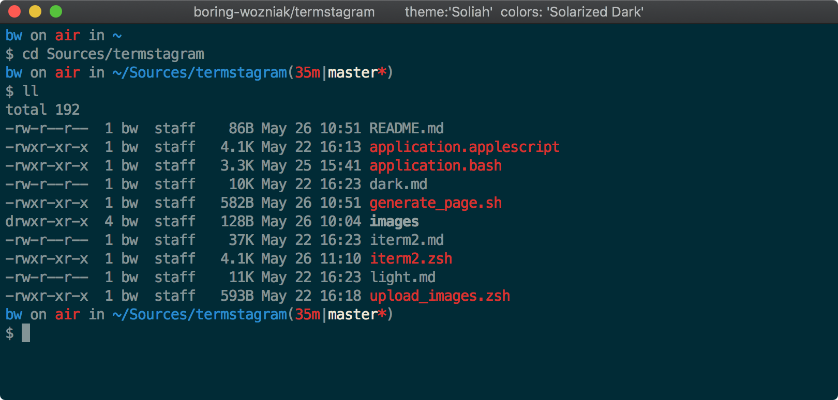
Task: Click the yellow minimize window button
Action: (x=35, y=11)
